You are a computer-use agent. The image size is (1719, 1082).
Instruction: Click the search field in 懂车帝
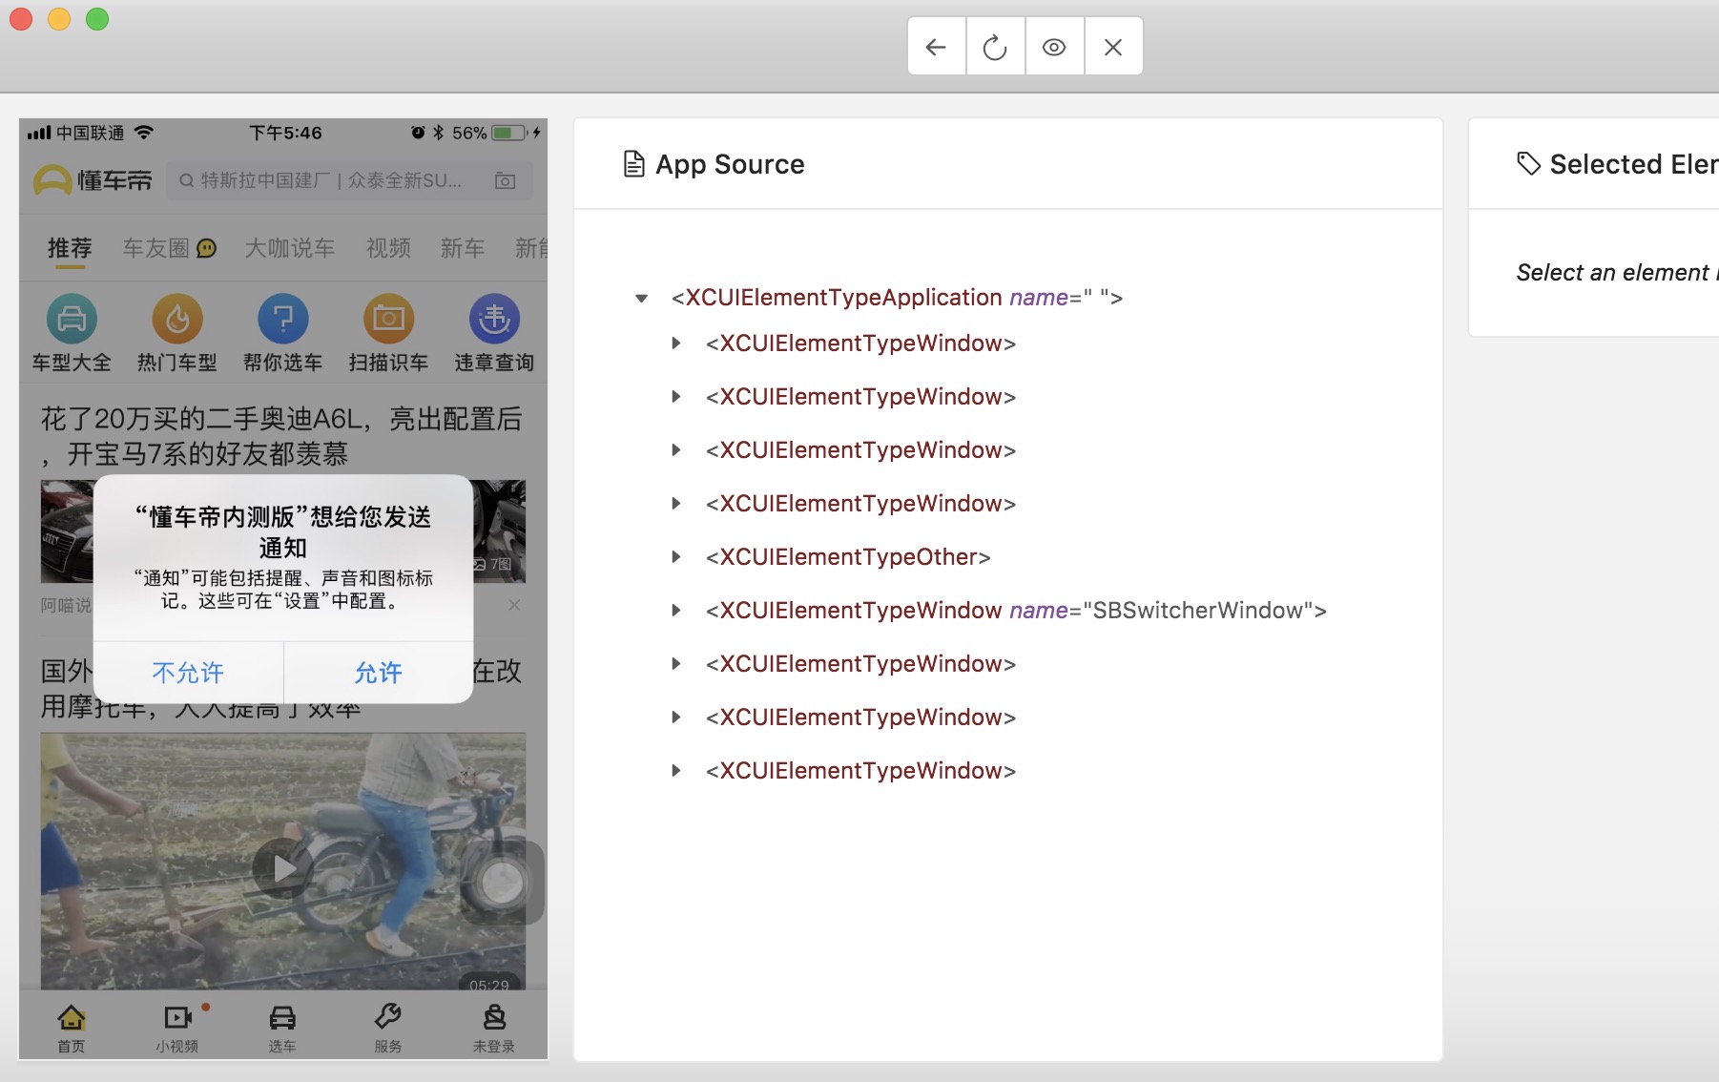334,180
